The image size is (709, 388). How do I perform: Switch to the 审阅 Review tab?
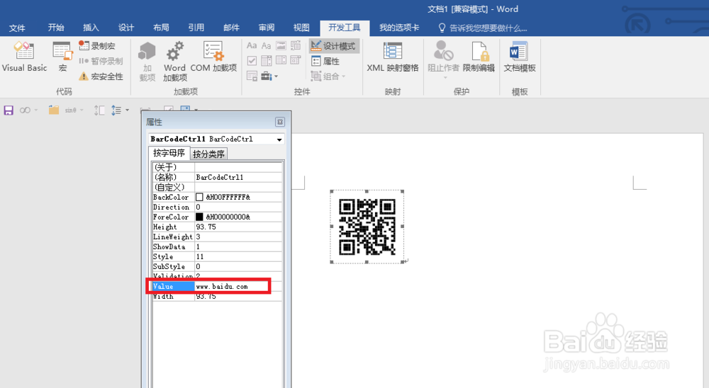[267, 28]
